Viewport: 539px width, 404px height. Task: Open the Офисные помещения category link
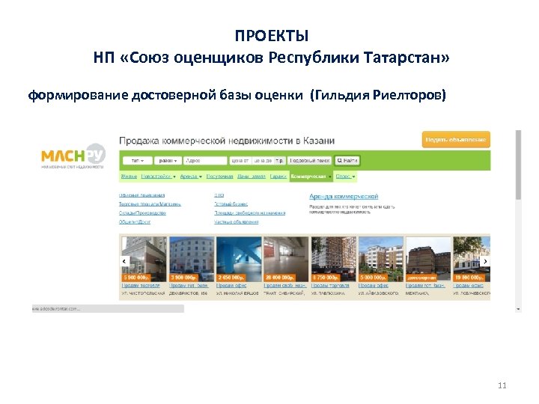coord(141,195)
